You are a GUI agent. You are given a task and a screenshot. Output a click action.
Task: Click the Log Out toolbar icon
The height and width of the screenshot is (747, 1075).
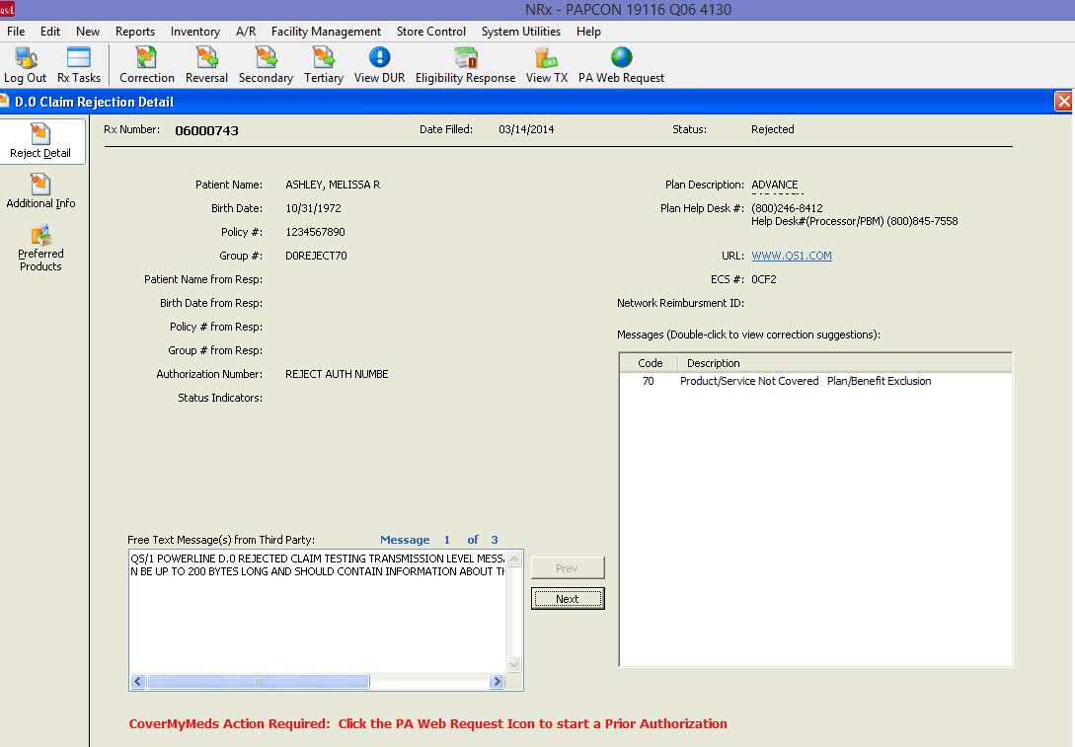(26, 65)
